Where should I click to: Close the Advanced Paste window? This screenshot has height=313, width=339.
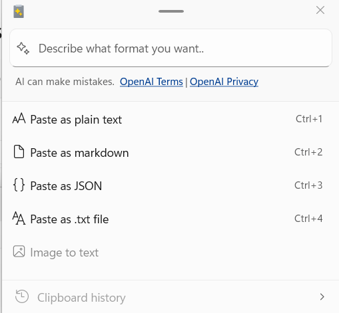(320, 10)
